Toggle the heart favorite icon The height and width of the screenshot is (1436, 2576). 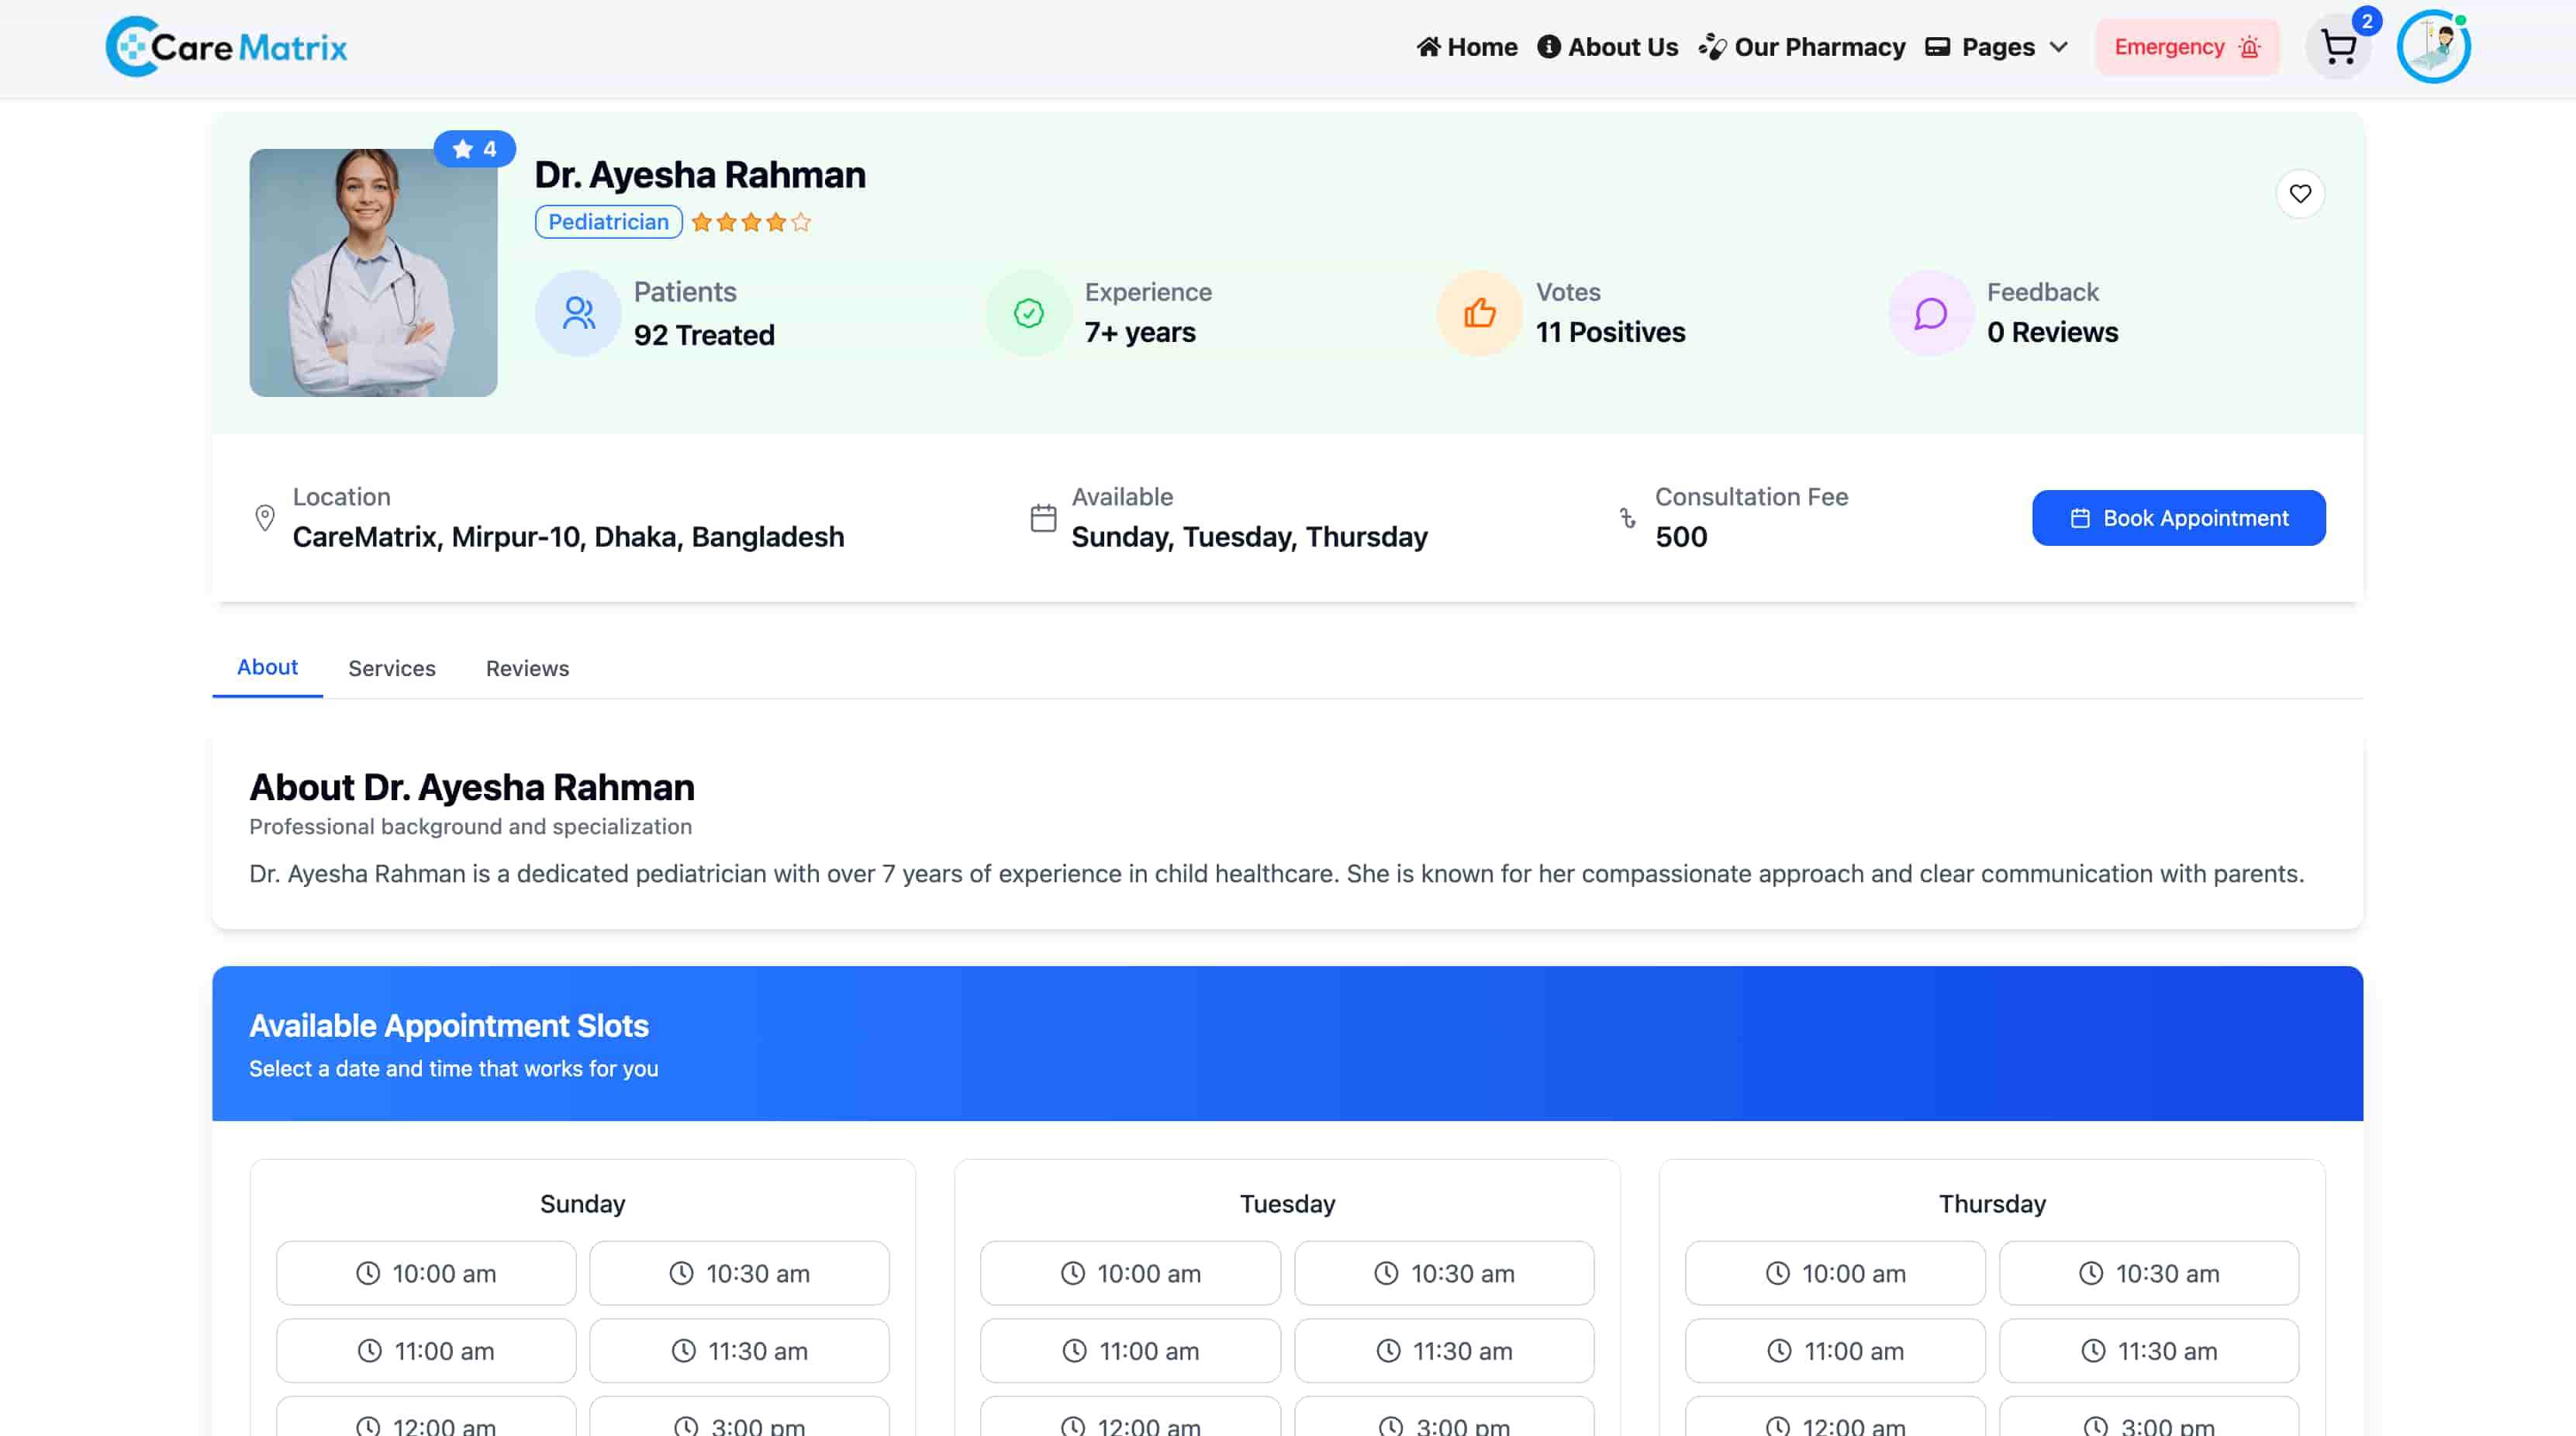[x=2300, y=193]
